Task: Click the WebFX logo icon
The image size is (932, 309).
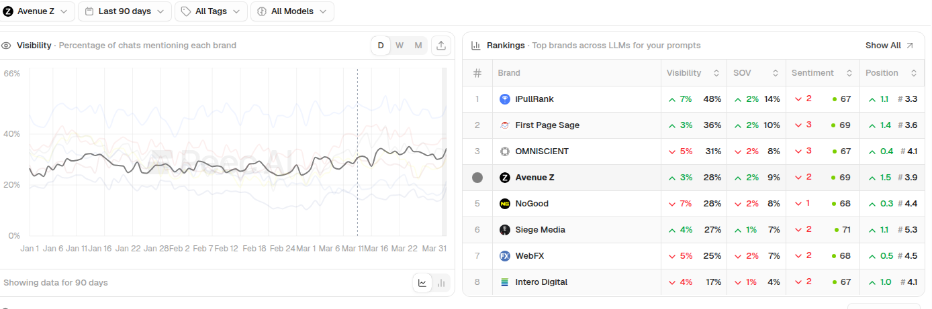Action: click(505, 256)
